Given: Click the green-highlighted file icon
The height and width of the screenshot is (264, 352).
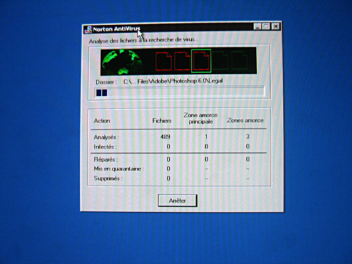Looking at the screenshot, I should [x=201, y=61].
